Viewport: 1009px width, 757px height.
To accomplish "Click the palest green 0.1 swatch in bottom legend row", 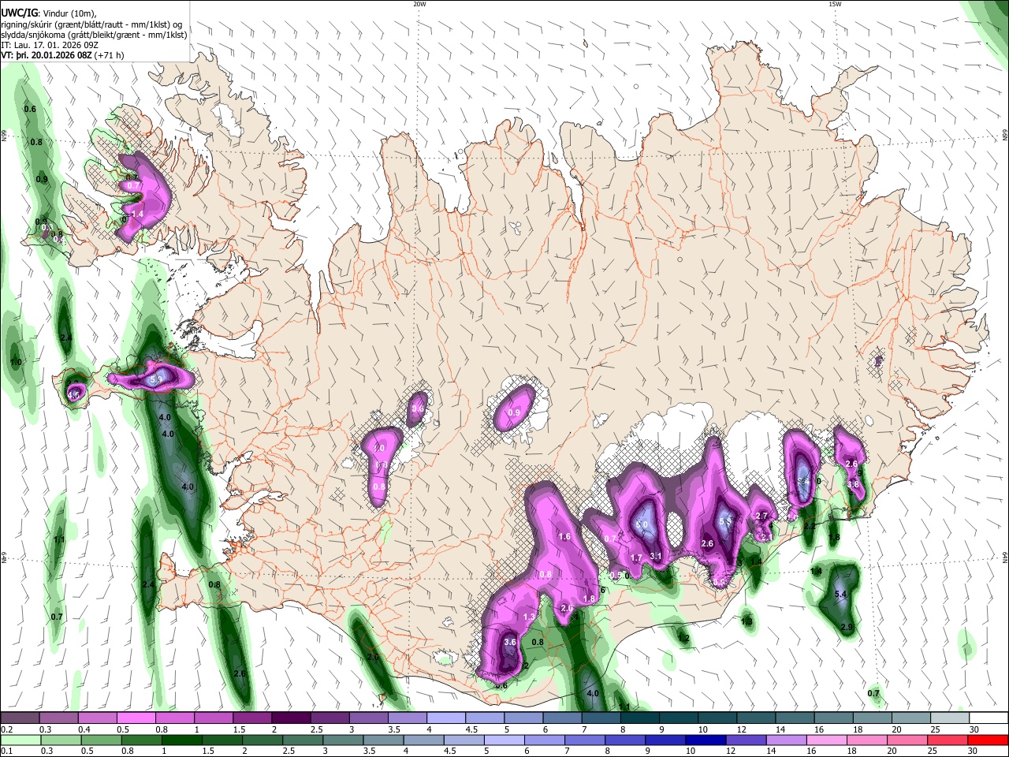I will click(20, 740).
